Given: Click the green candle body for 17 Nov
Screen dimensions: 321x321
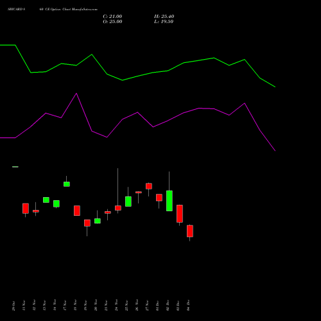Looking at the screenshot, I should pos(67,184).
